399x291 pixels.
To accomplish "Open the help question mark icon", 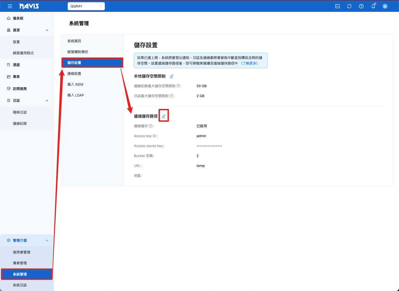I will (x=361, y=6).
